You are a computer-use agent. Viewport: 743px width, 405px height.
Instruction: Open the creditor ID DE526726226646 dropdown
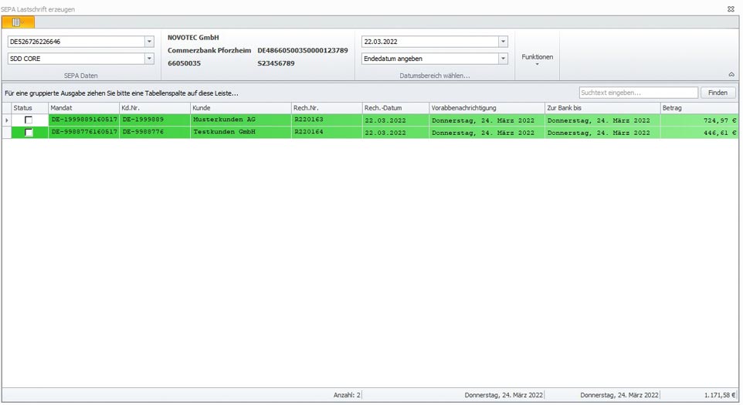click(x=149, y=42)
